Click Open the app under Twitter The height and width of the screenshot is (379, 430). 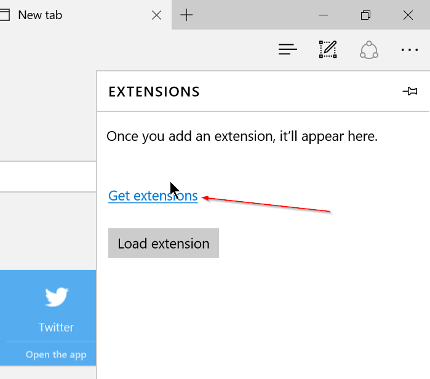[56, 354]
